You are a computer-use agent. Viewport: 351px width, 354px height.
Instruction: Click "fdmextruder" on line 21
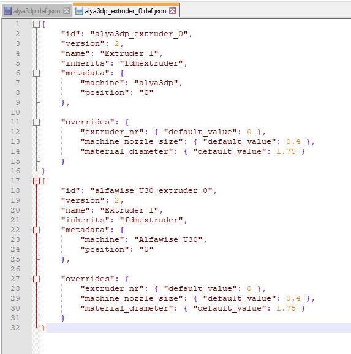[x=151, y=220]
